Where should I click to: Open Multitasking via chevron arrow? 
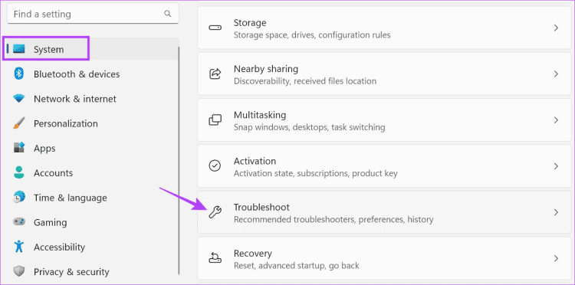tap(556, 120)
